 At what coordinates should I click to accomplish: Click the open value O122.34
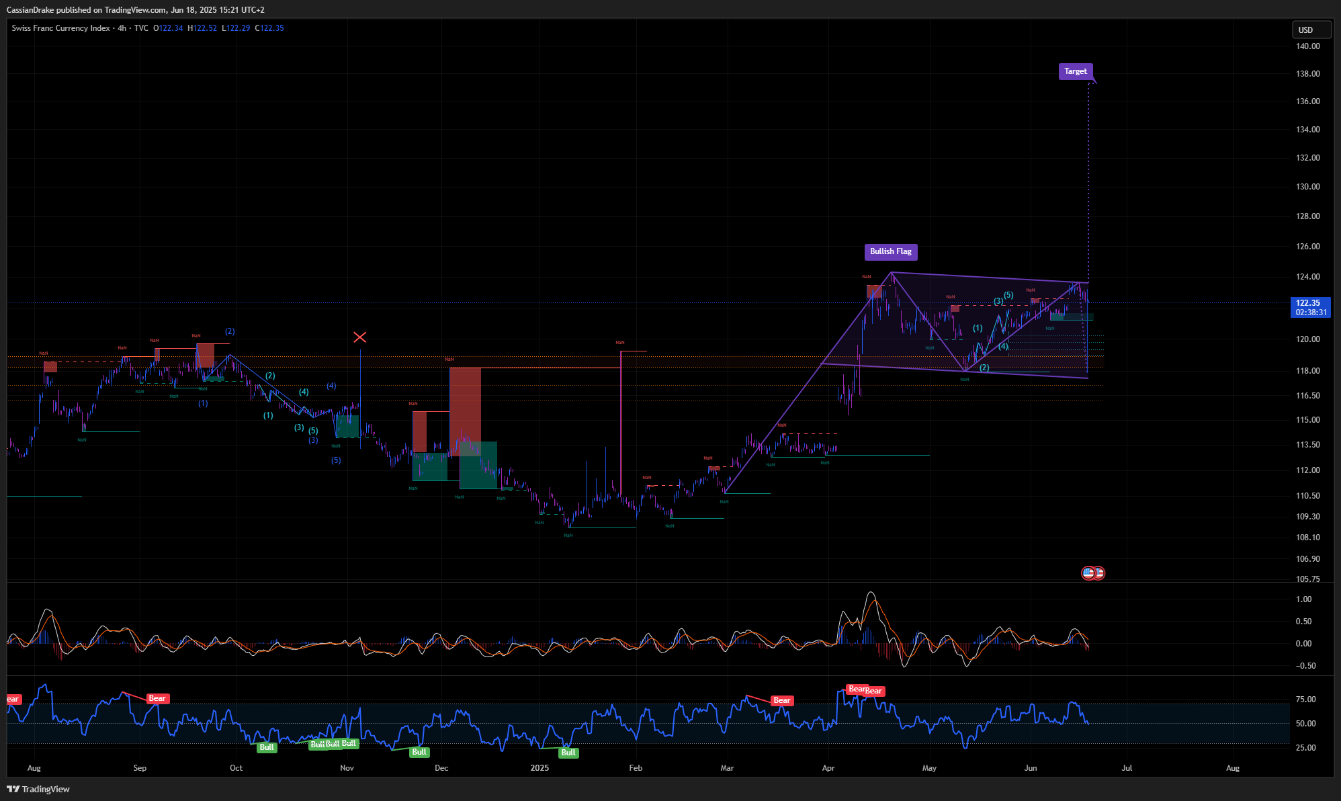168,28
